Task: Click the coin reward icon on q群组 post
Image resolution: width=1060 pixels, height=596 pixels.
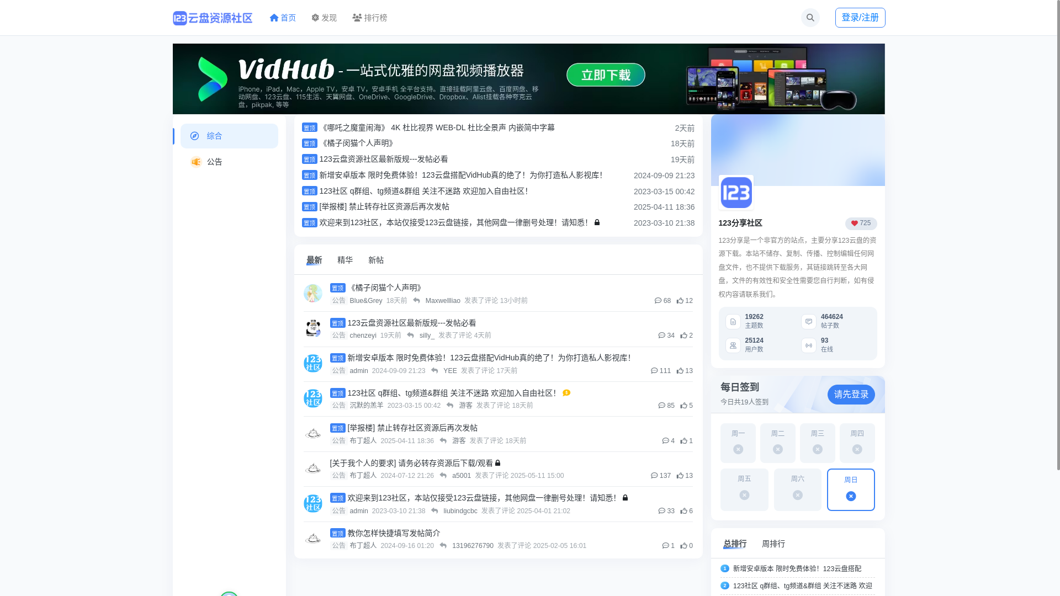Action: click(x=566, y=393)
